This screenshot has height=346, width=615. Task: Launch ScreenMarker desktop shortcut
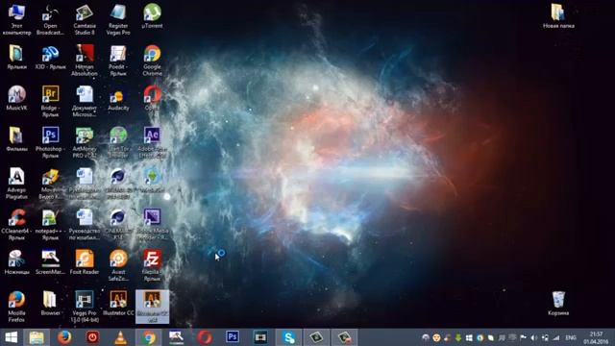(50, 262)
